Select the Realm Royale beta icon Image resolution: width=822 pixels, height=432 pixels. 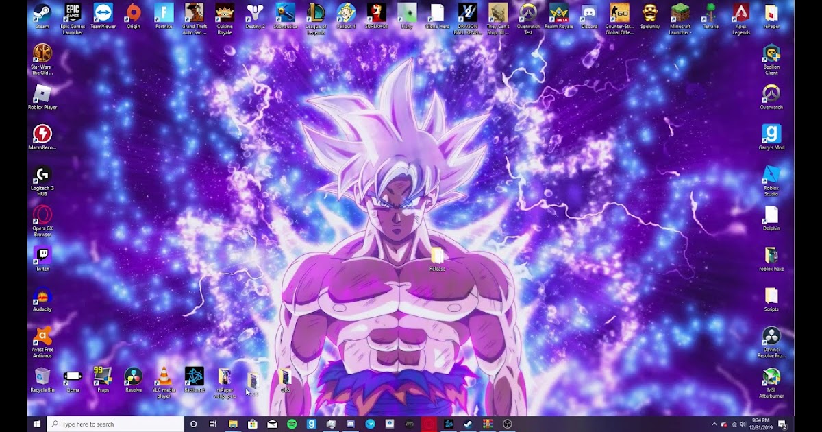pyautogui.click(x=558, y=16)
